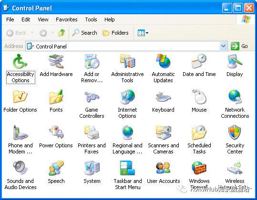This screenshot has height=200, width=257.
Task: Maximize the Control Panel window
Action: 238,8
